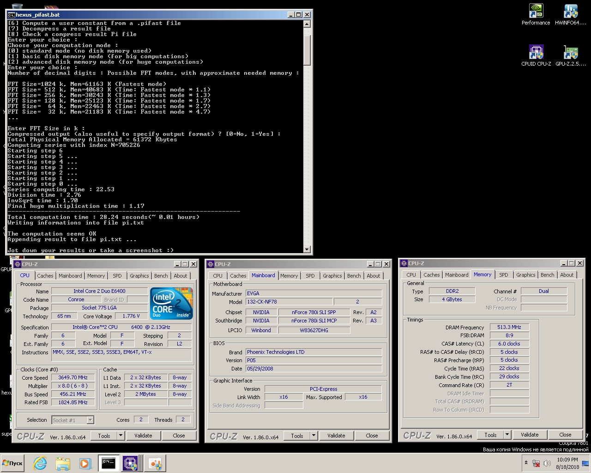
Task: Select CPU tab in middle CPU-Z window
Action: (218, 276)
